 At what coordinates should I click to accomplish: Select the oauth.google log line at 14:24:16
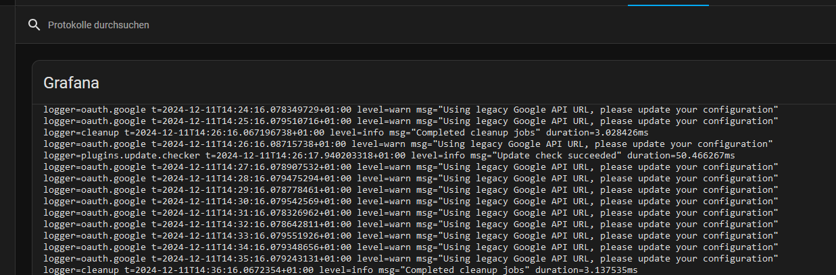[411, 109]
